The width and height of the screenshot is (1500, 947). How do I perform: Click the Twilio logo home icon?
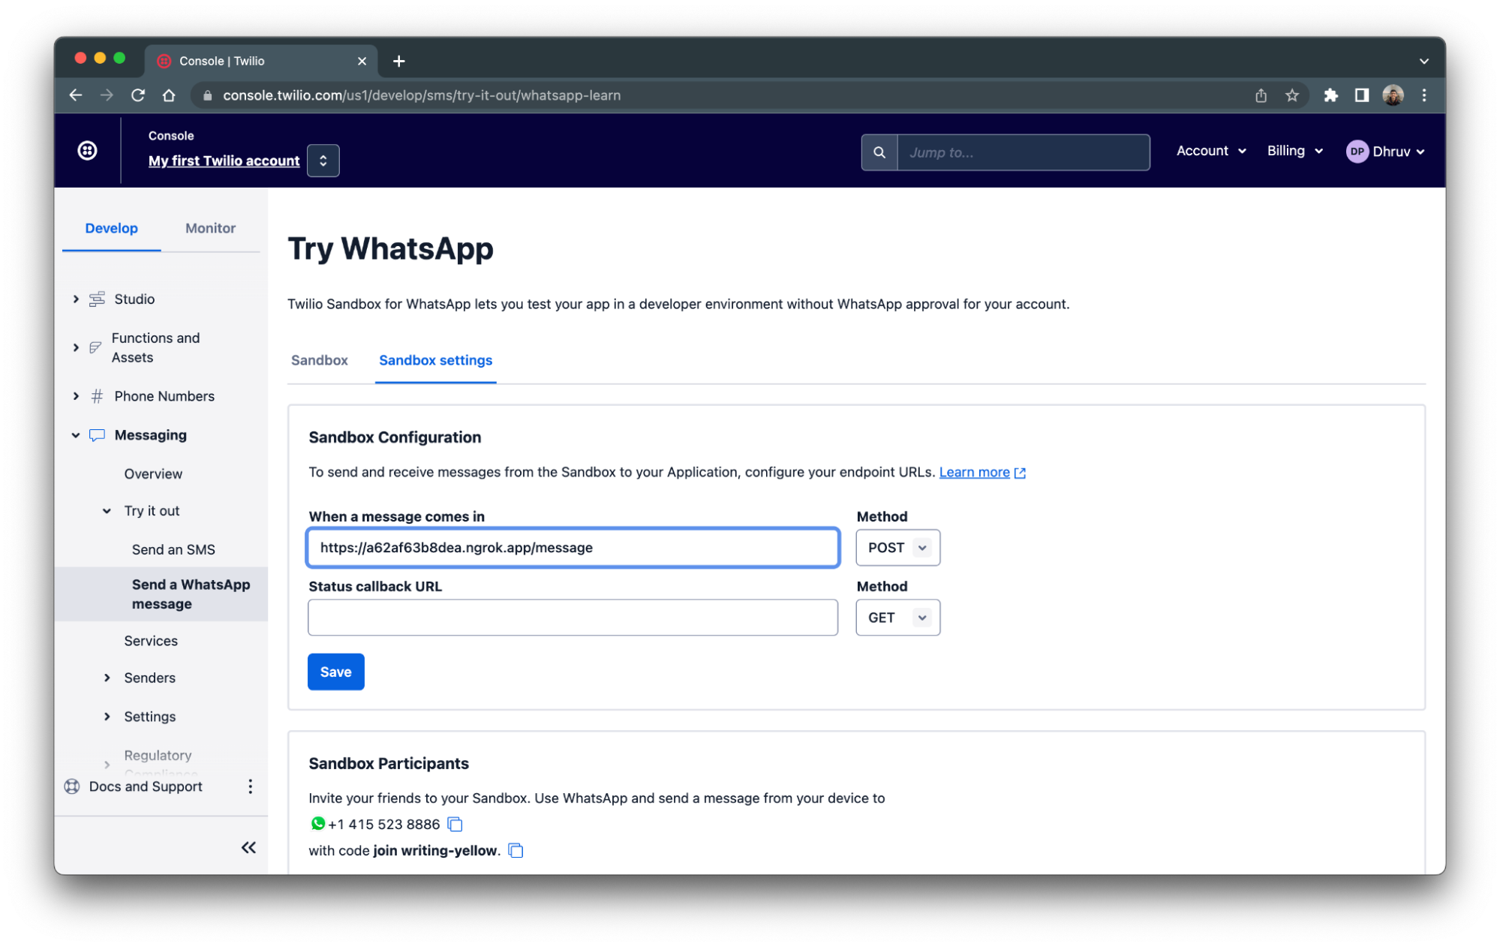[87, 151]
